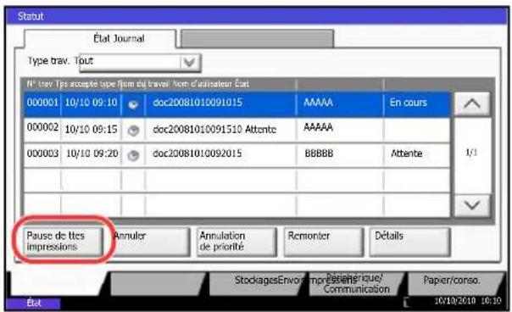512x312 pixels.
Task: Click user name AAAAA on job 000001
Action: (x=319, y=103)
